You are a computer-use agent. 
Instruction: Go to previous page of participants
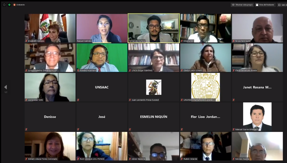click(x=6, y=87)
